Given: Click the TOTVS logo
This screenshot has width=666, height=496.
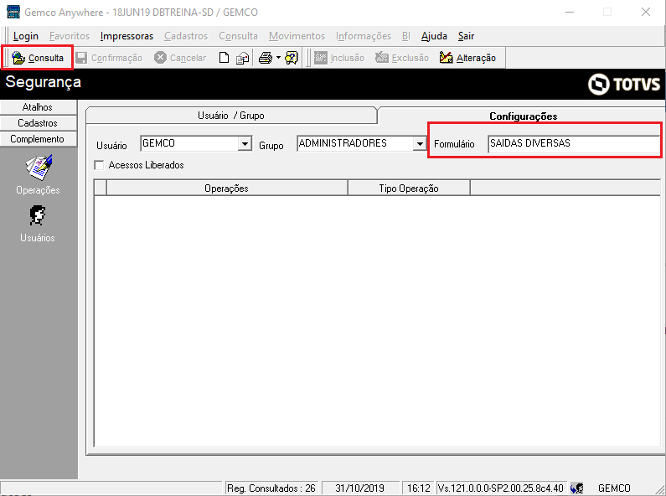Looking at the screenshot, I should pyautogui.click(x=624, y=84).
